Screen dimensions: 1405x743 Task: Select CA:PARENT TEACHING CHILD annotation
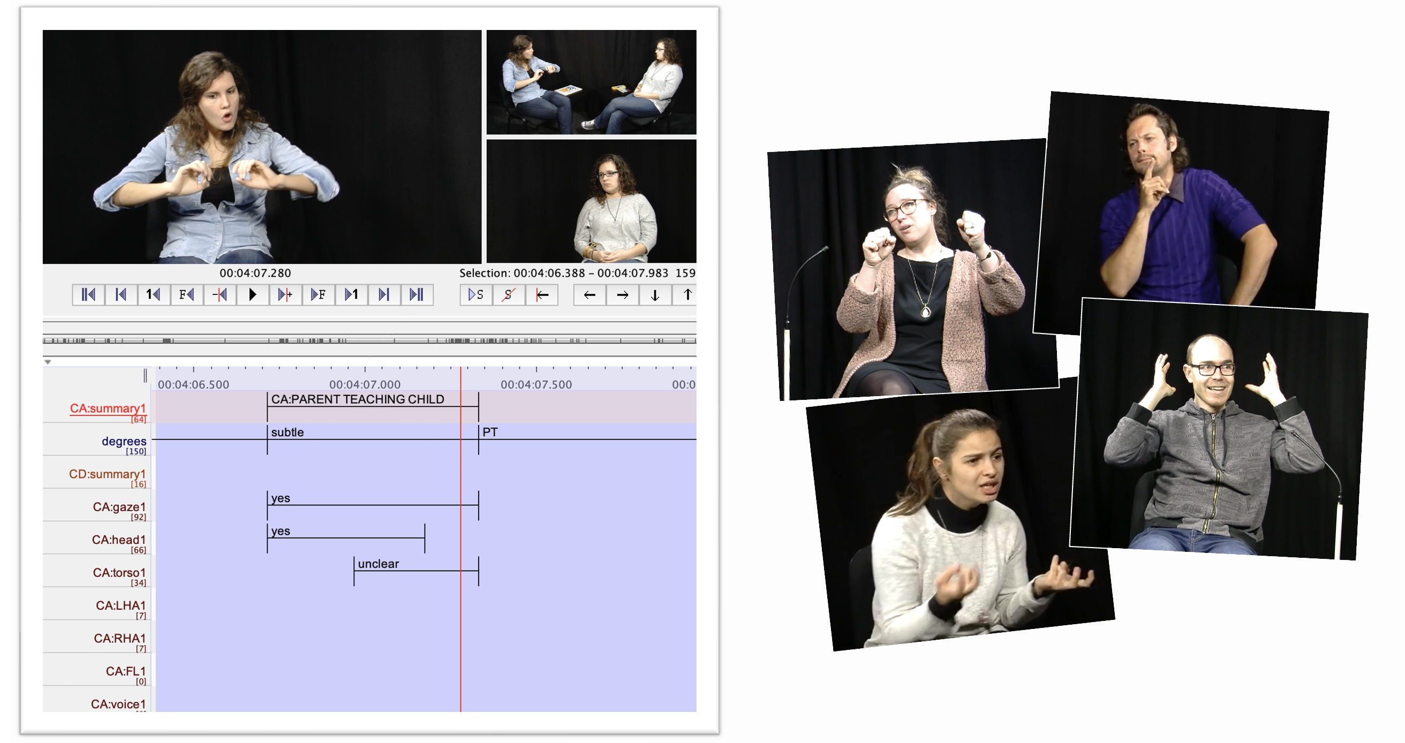point(358,399)
